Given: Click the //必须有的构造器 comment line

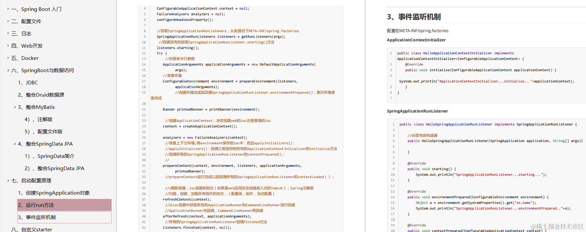Looking at the screenshot, I should [423, 135].
